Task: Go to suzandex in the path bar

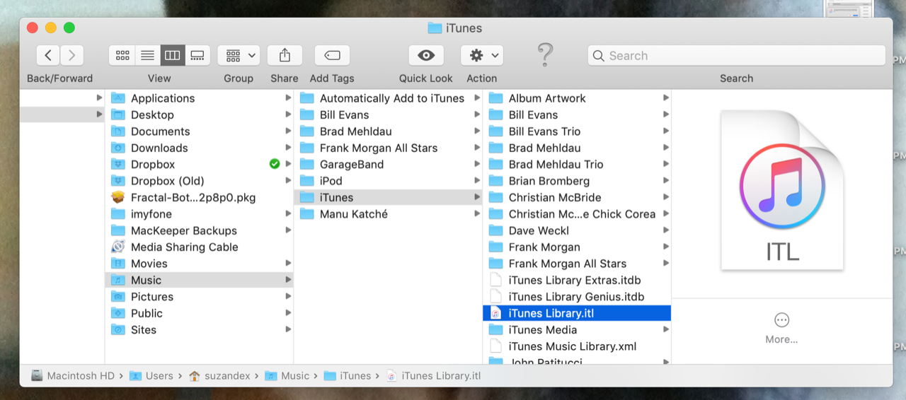Action: [219, 376]
